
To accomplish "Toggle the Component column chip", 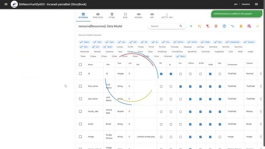I will [x=233, y=42].
